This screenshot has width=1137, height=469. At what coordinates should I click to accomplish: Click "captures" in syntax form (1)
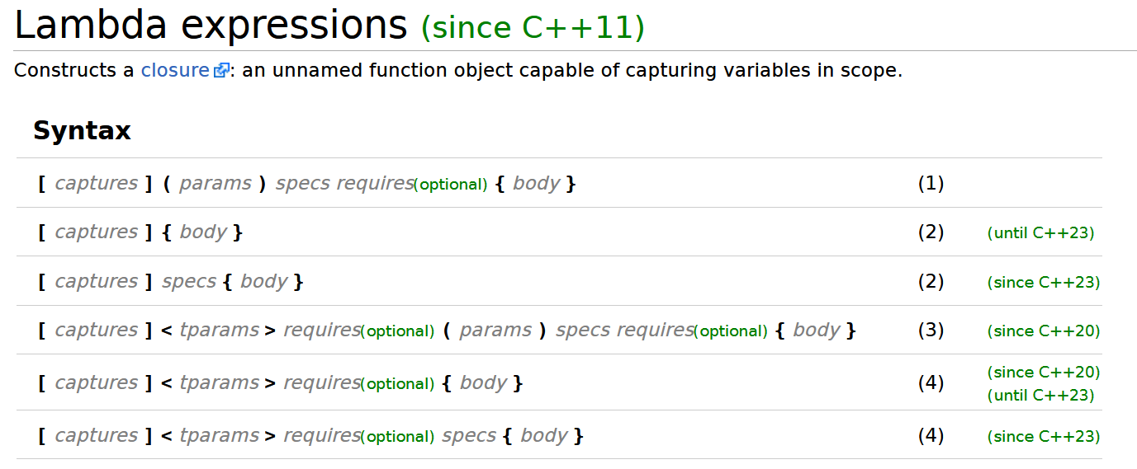(96, 183)
